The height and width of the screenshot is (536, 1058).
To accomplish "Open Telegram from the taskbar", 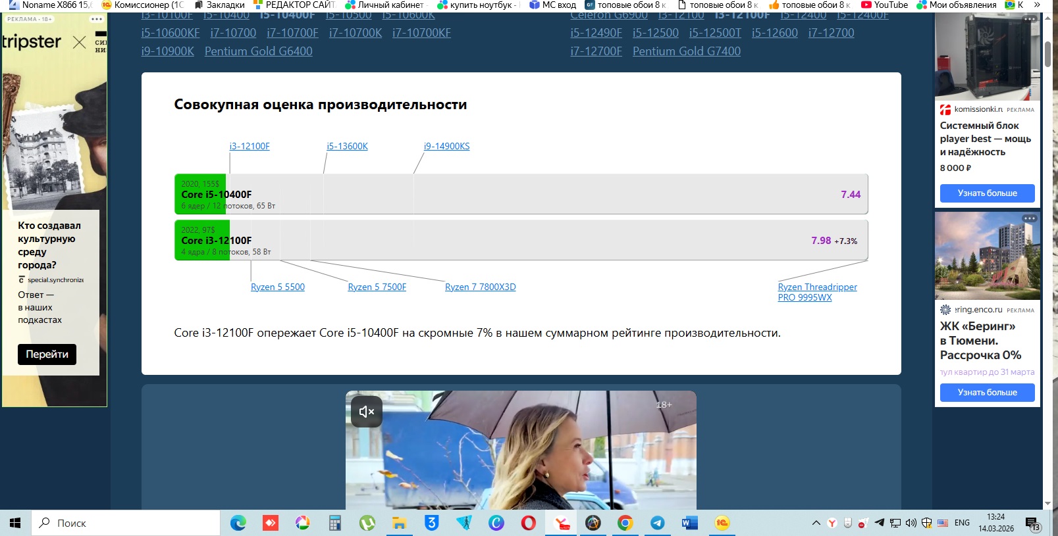I will click(657, 523).
